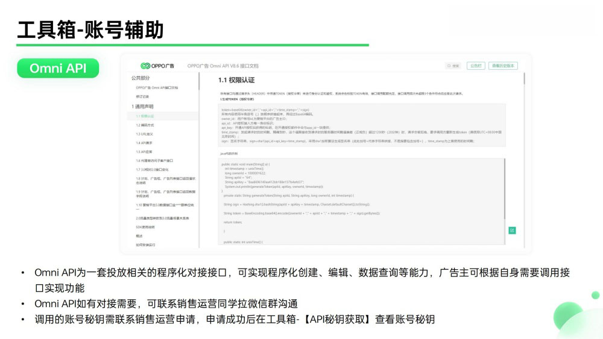Open 1.2 编码方式 in the sidebar
Image resolution: width=603 pixels, height=339 pixels.
coord(145,125)
